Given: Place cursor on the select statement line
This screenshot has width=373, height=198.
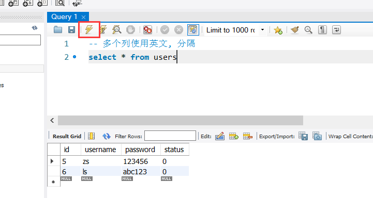Looking at the screenshot, I should click(x=132, y=57).
